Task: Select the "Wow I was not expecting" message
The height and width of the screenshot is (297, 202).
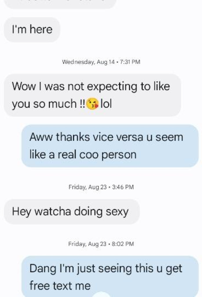Action: 92,95
